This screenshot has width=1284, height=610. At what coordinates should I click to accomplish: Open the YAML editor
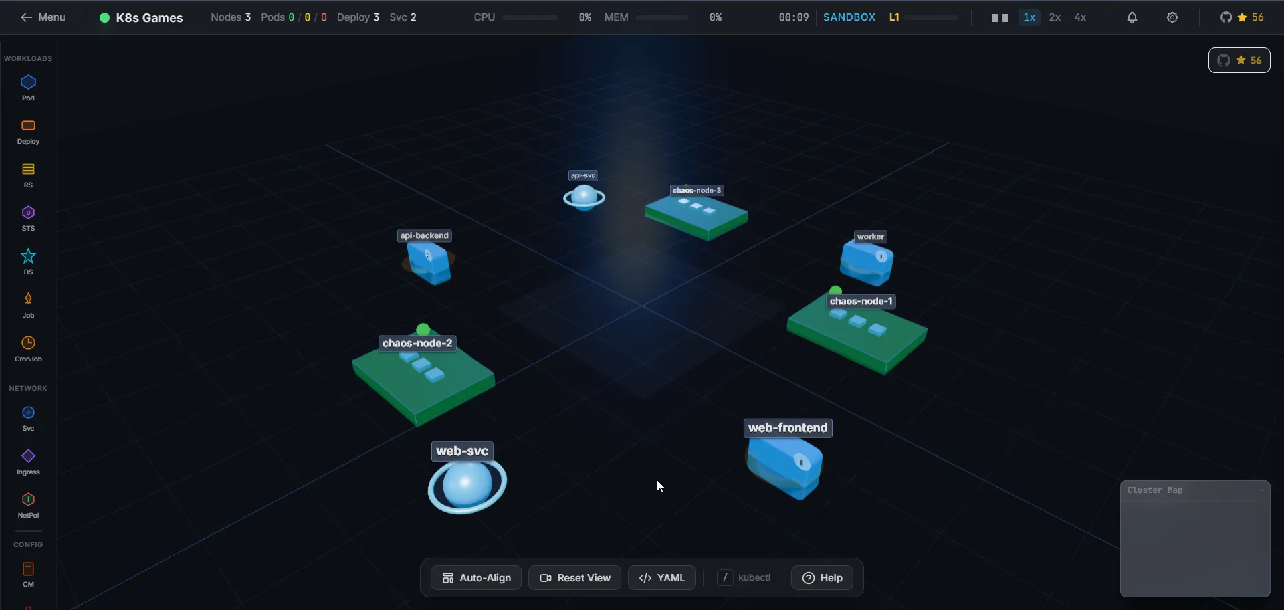click(662, 577)
